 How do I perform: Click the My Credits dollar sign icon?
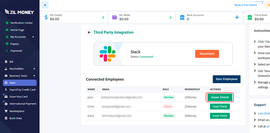click(46, 17)
